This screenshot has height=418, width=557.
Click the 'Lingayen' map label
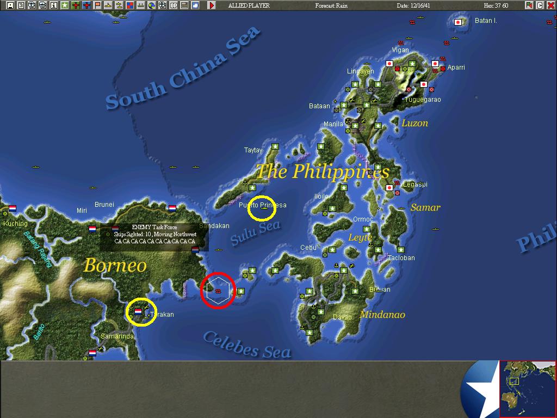click(x=361, y=71)
